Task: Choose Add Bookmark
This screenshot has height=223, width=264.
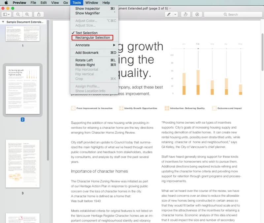Action: tap(94, 53)
